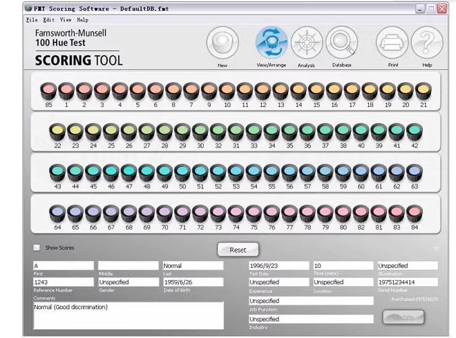Open the Help question mark icon

point(427,44)
